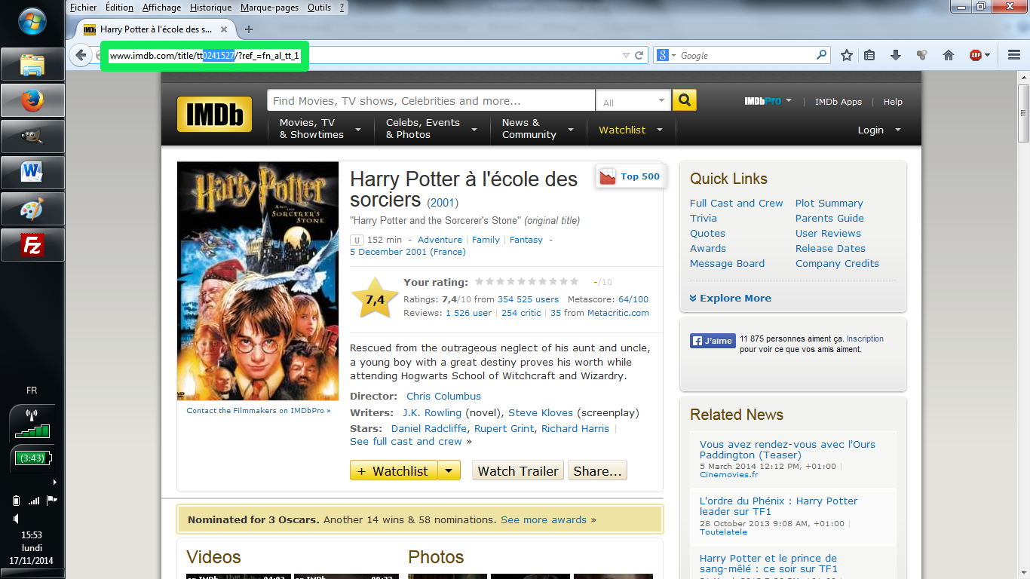
Task: Click the Share... button
Action: click(597, 470)
